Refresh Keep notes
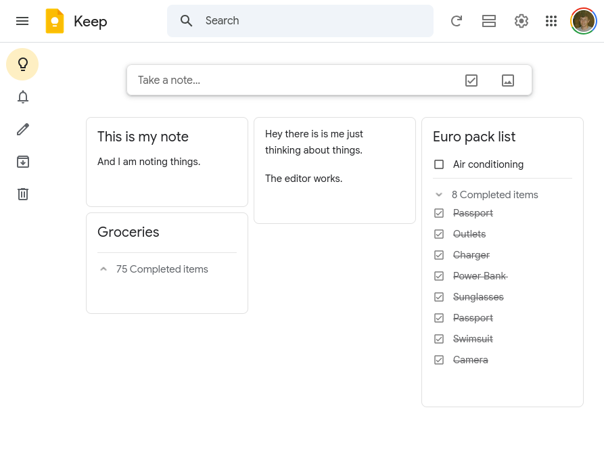604x460 pixels. (457, 21)
